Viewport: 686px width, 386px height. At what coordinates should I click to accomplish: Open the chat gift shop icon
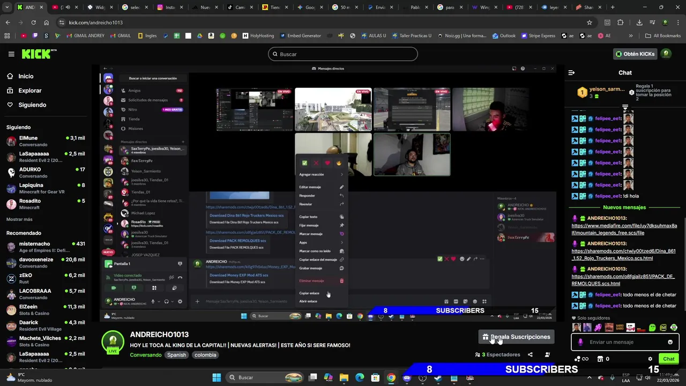click(600, 359)
